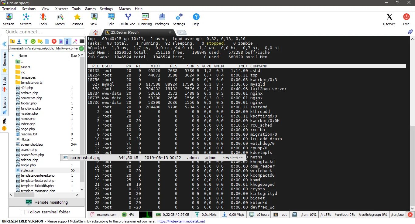Open the mobaxterm.mobatek.net link
Viewport: 415px width, 224px height.
click(181, 221)
